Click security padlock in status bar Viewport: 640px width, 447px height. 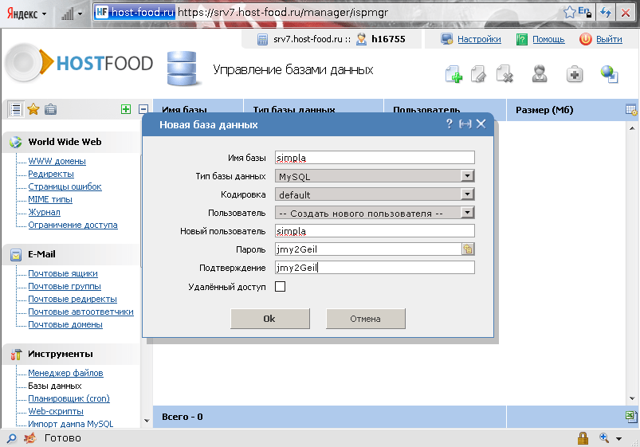click(583, 438)
